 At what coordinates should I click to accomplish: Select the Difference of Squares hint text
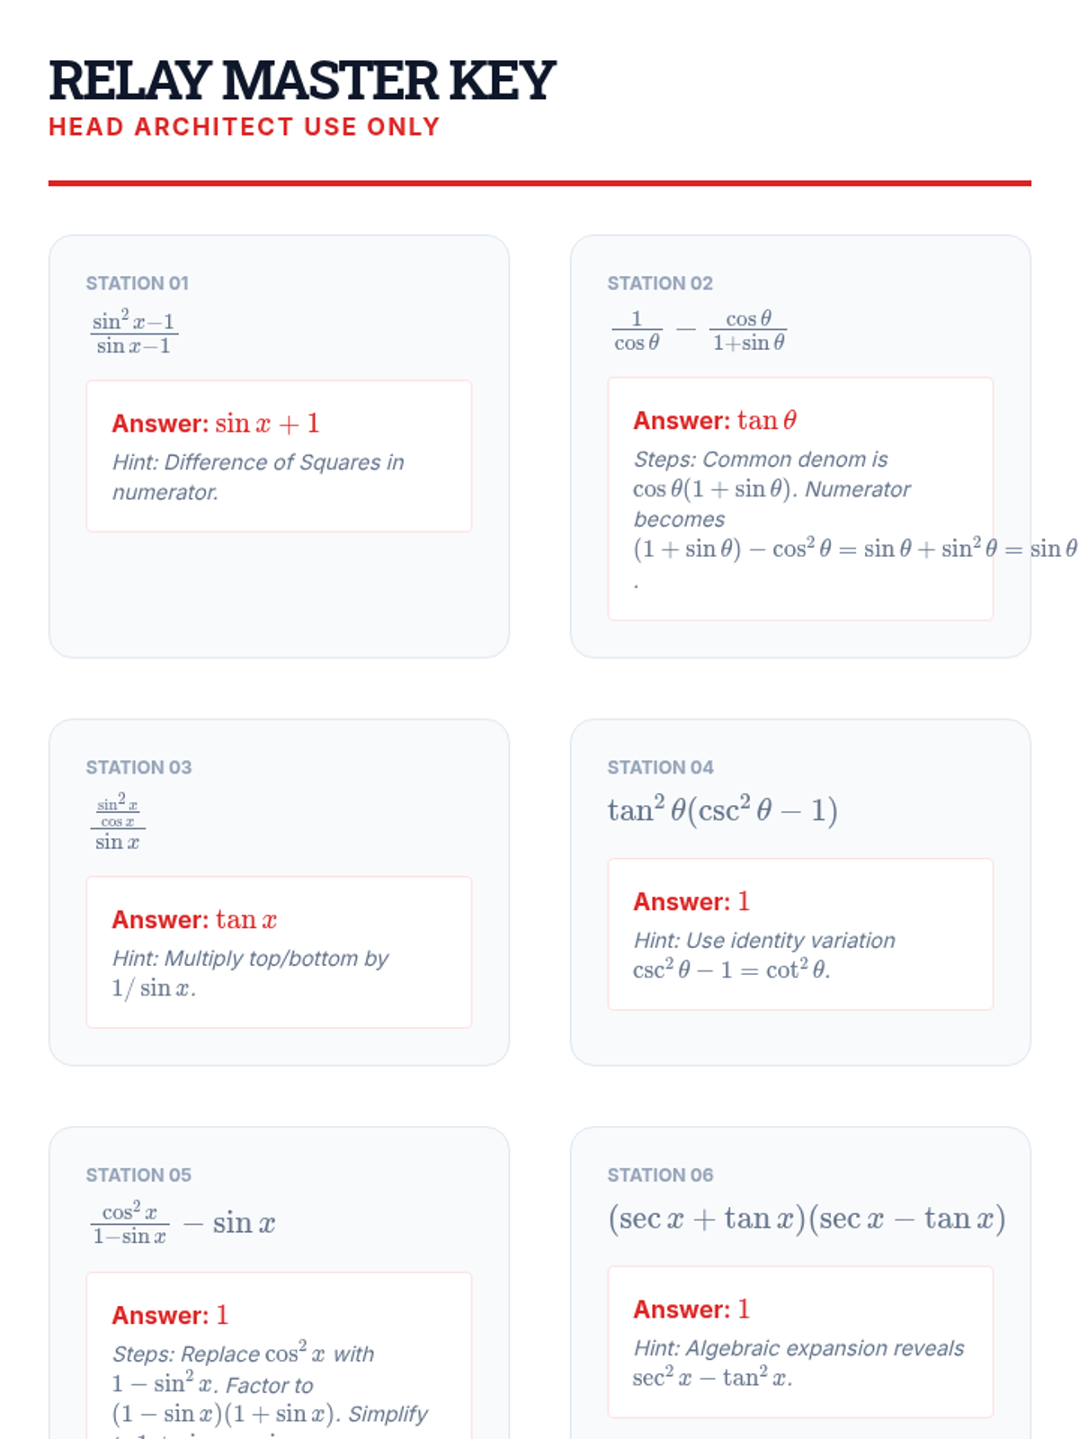pos(259,477)
